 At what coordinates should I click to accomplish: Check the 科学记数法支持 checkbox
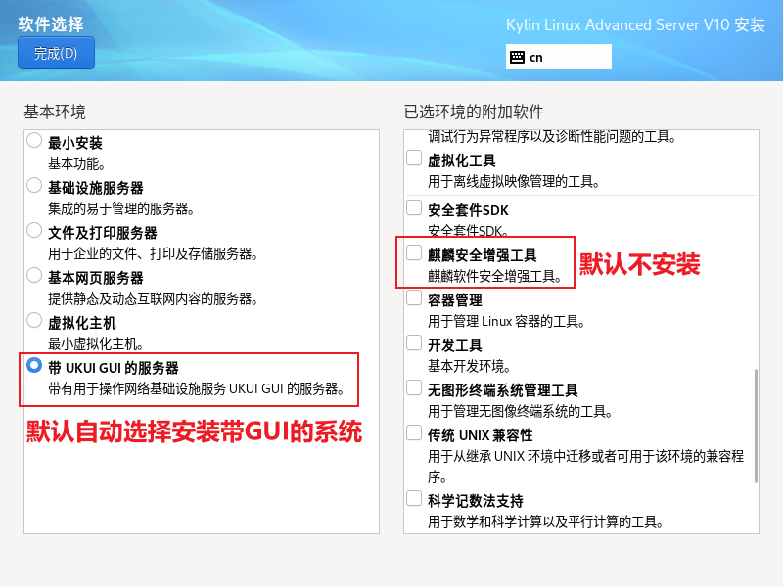pyautogui.click(x=414, y=498)
